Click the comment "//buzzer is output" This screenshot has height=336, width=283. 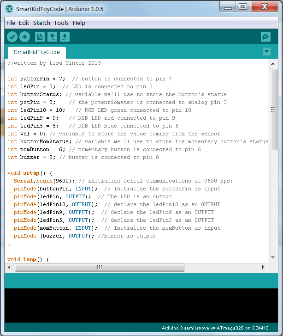point(127,236)
